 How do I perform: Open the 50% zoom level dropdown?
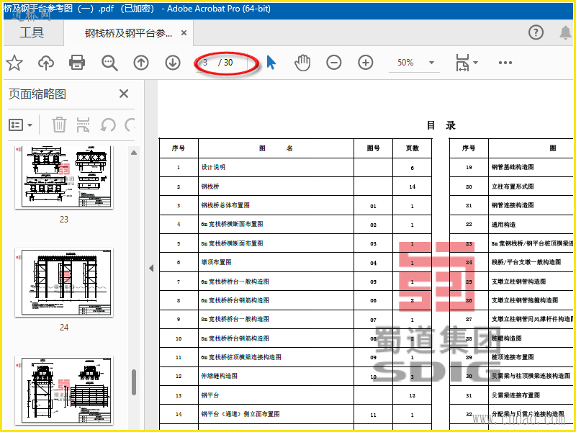pos(415,63)
